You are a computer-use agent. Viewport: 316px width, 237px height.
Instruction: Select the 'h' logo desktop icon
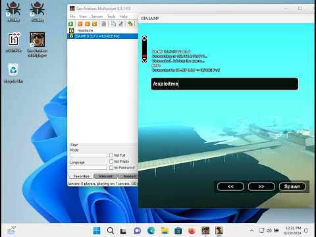[x=13, y=42]
